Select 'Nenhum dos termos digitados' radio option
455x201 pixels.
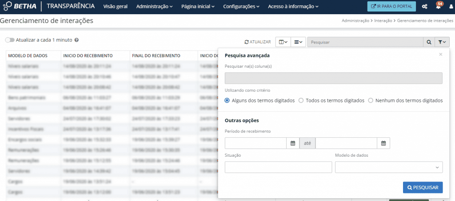371,100
